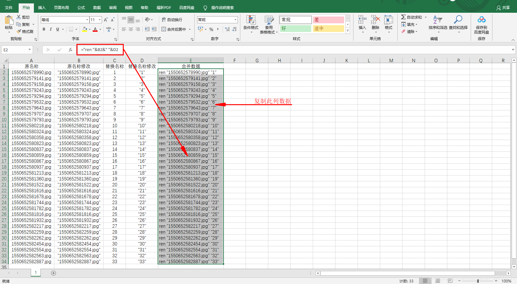Switch to the Data (数据) tab
The height and width of the screenshot is (284, 517).
[97, 7]
